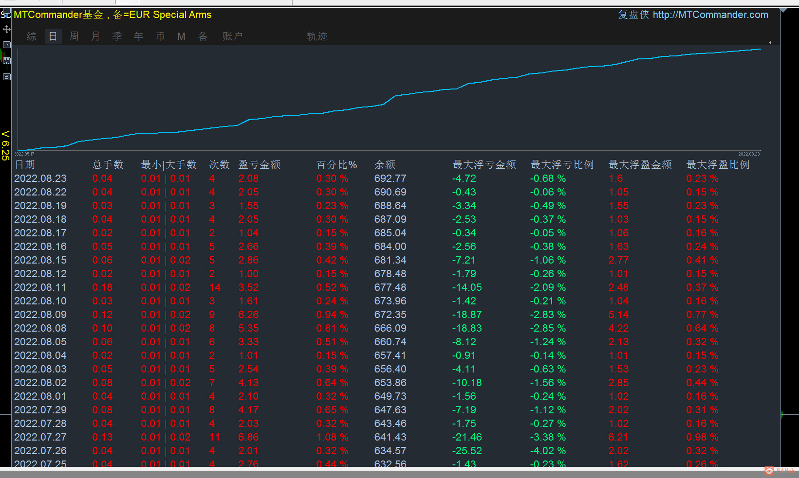The width and height of the screenshot is (799, 478).
Task: Click the 最大浮盈比例 column header
Action: point(718,165)
